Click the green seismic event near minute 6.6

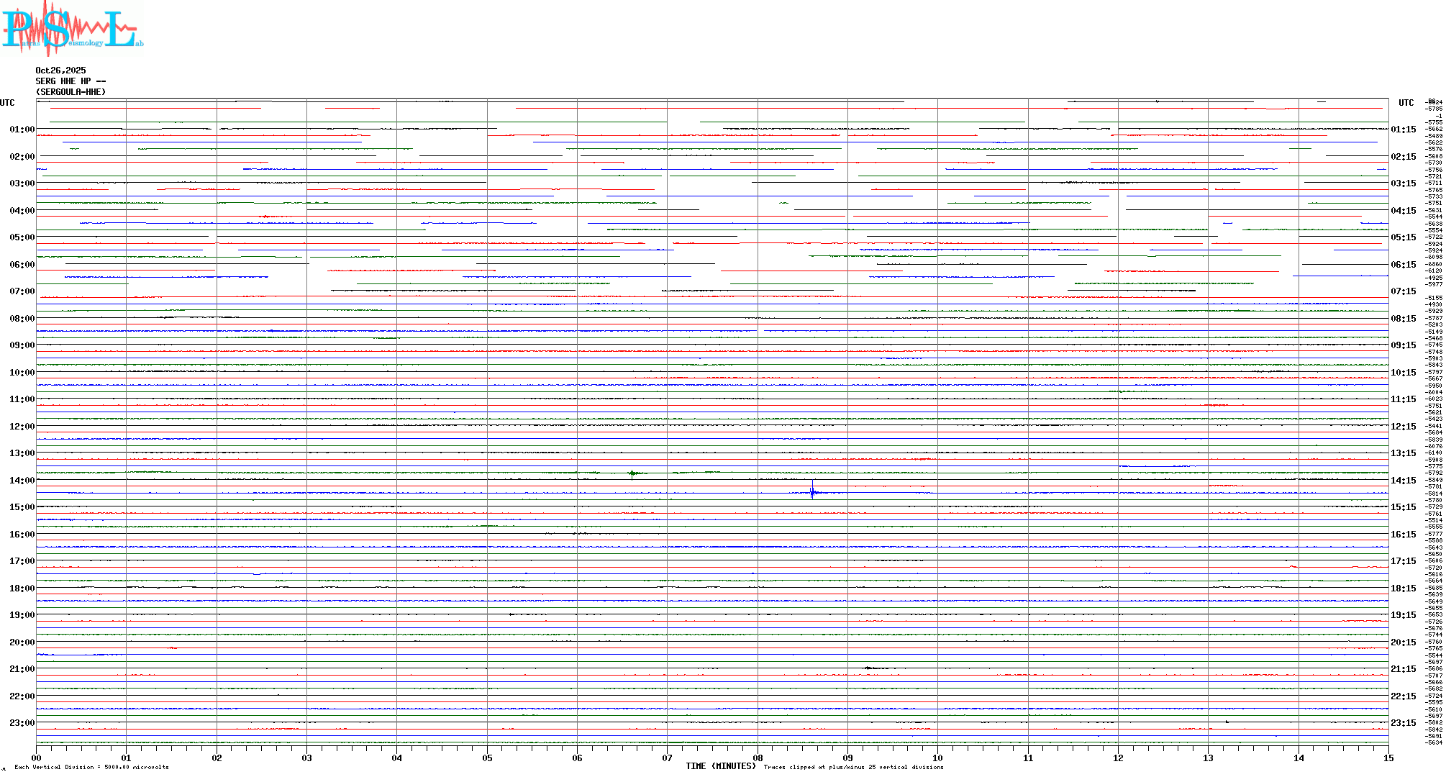click(632, 473)
